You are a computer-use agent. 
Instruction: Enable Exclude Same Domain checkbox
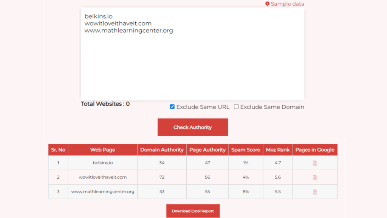(x=236, y=107)
